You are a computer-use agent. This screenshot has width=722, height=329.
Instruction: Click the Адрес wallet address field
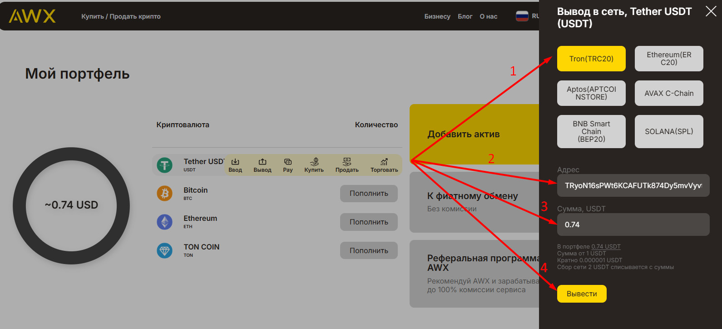[x=633, y=185]
